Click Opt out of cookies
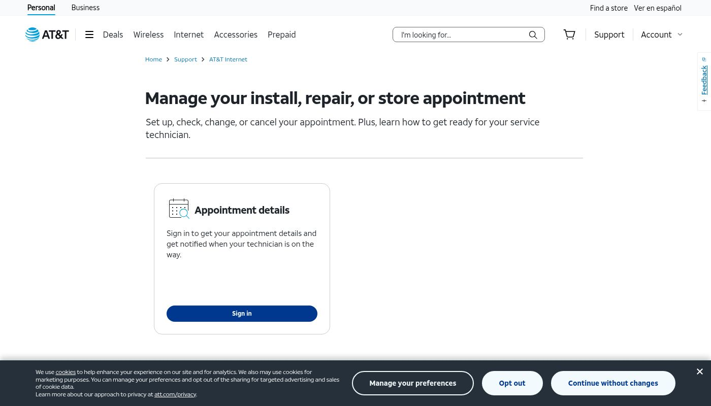 point(512,383)
